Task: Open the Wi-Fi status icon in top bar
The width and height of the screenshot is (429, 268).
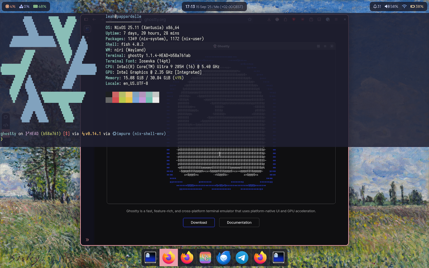Action: click(x=404, y=6)
